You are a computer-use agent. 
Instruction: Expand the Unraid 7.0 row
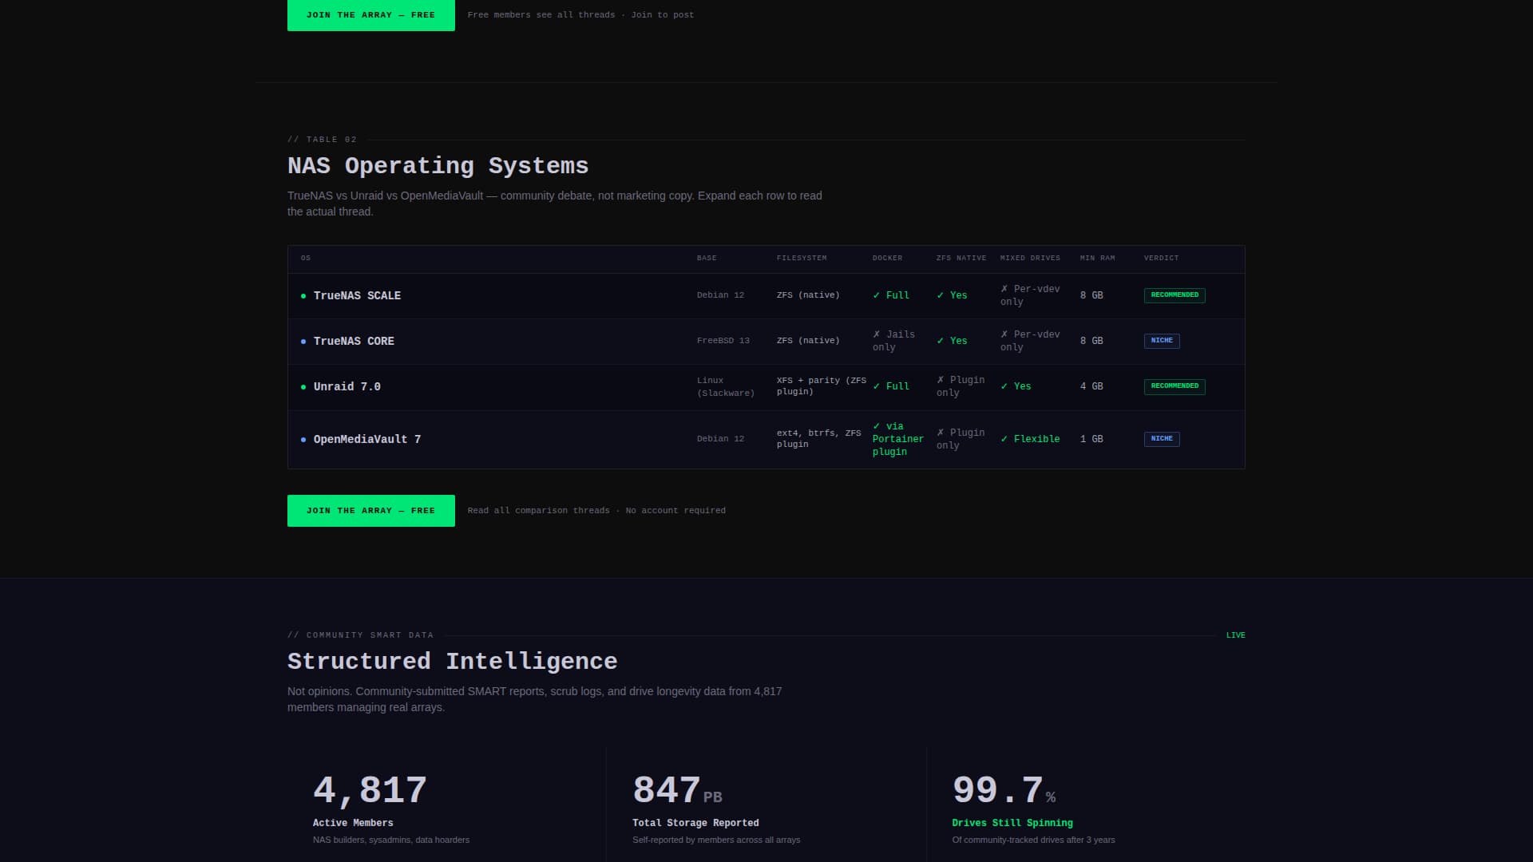[x=766, y=387]
